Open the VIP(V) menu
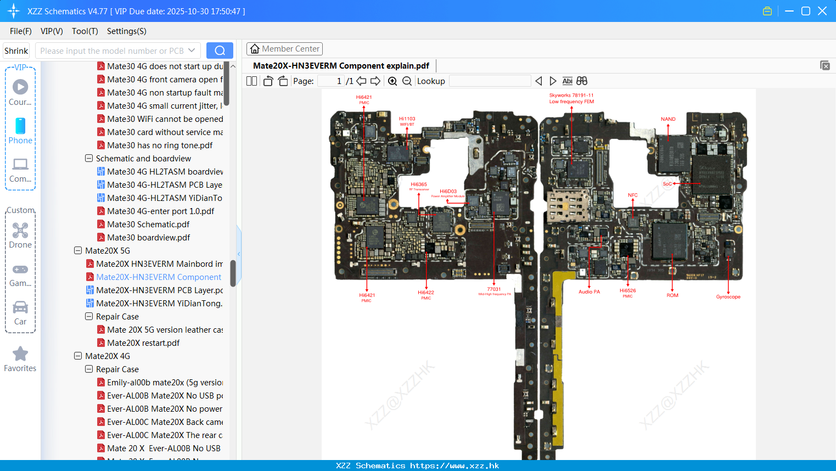Screen dimensions: 836x471 (x=52, y=31)
